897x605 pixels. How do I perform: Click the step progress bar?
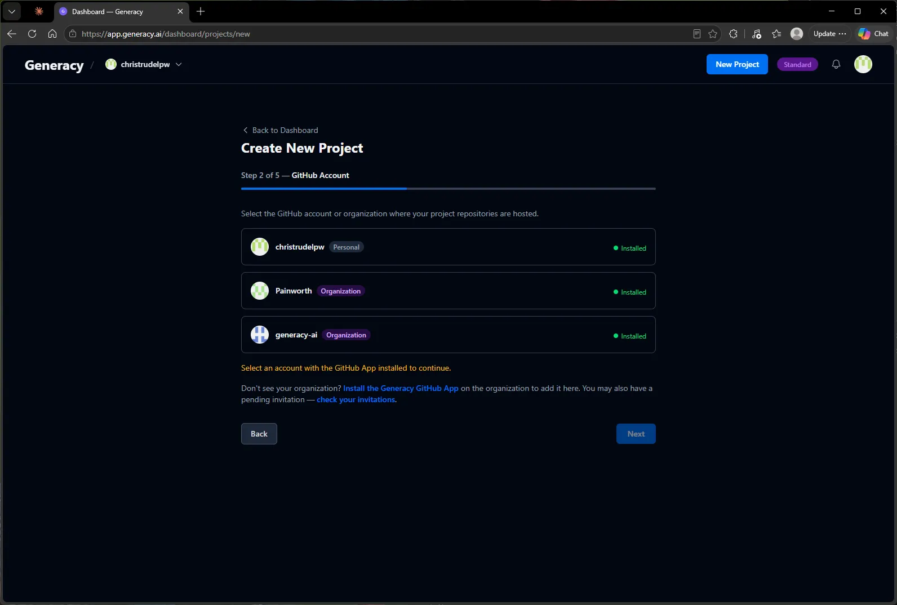point(448,189)
